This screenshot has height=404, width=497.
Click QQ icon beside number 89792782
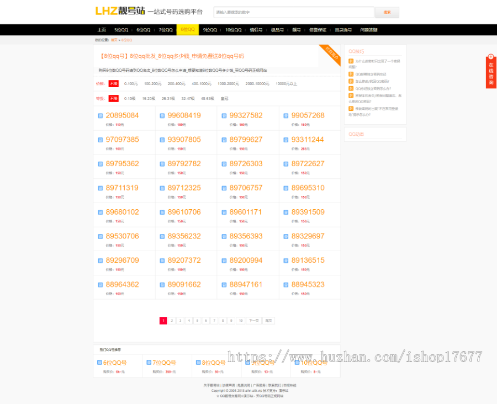[162, 164]
